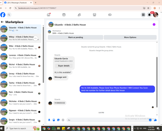This screenshot has width=162, height=131.
Task: Choose a GIF icon
Action: pyautogui.click(x=63, y=120)
